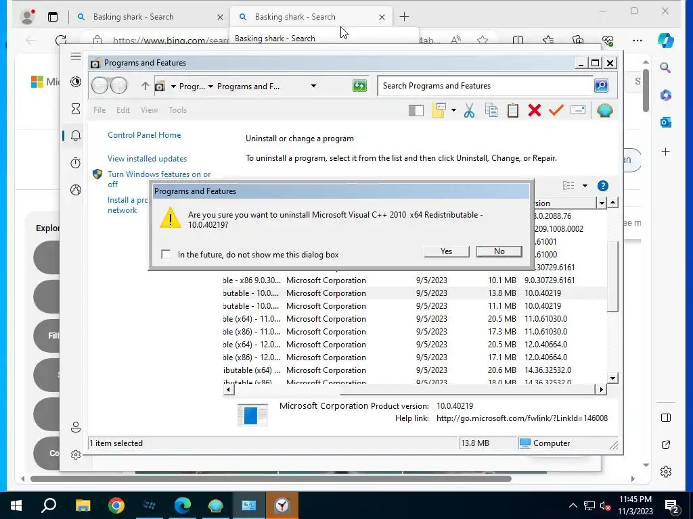Open Clock app settings gear icon
This screenshot has width=693, height=519.
tap(76, 455)
